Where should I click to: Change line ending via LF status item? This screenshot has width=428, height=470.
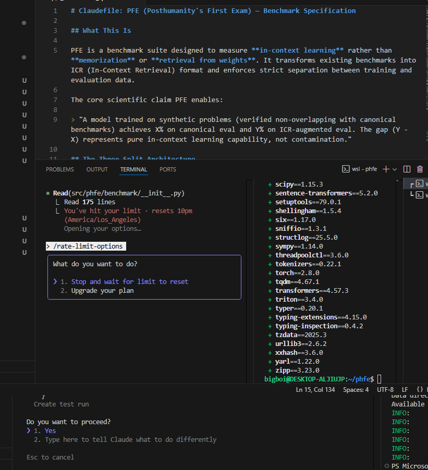pos(405,390)
